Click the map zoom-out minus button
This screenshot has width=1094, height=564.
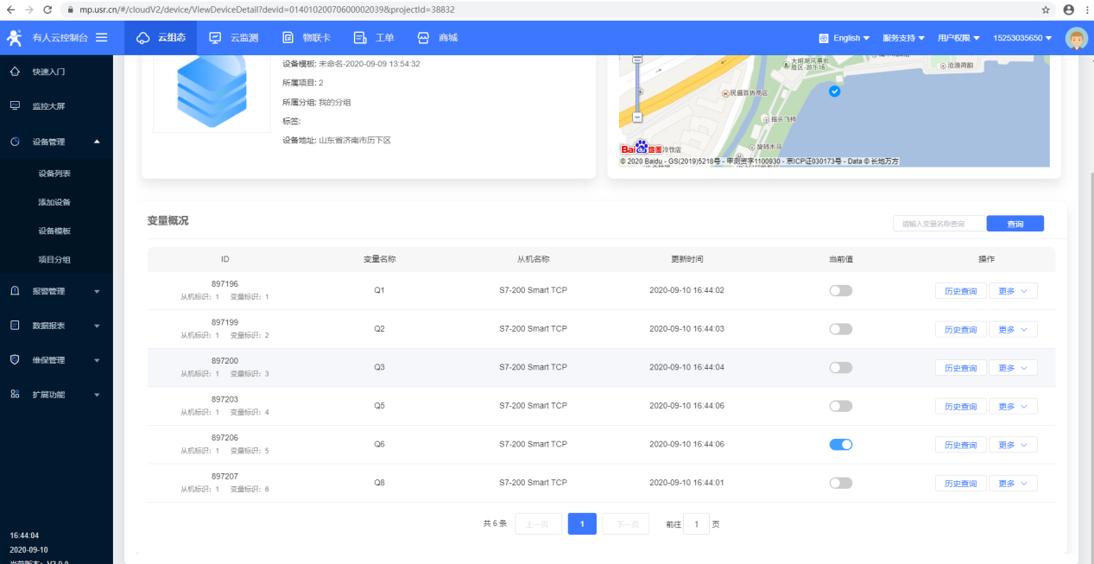click(x=637, y=117)
